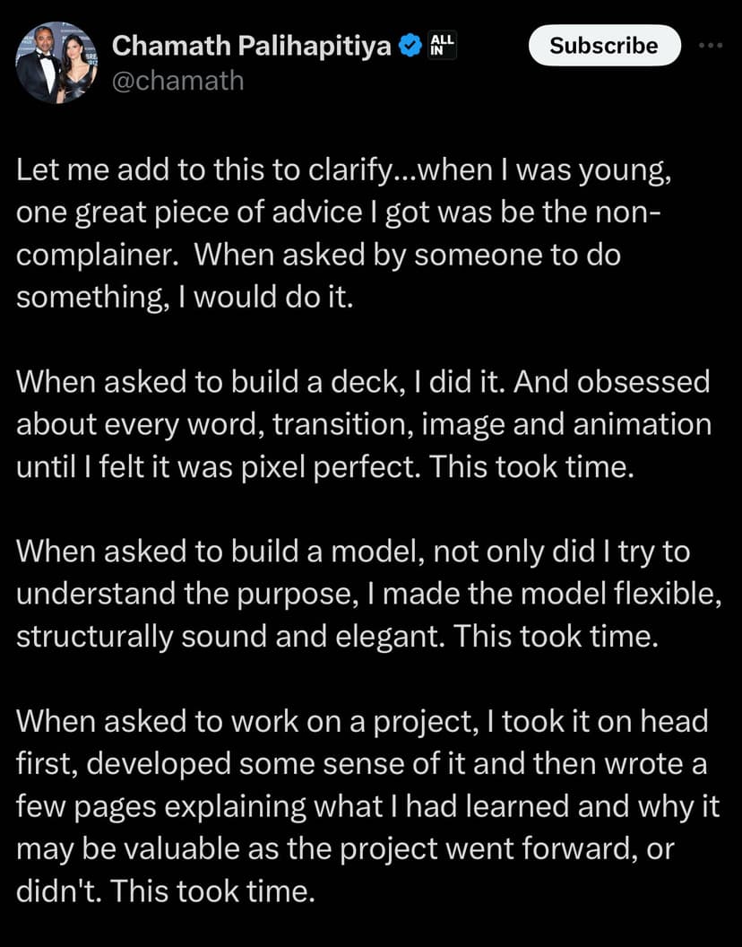Screen dimensions: 742x947
Task: Open the @chamath handle link
Action: (177, 81)
